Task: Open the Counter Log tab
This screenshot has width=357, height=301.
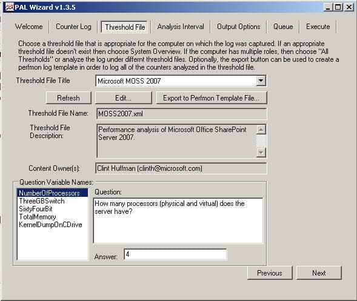Action: pyautogui.click(x=73, y=27)
